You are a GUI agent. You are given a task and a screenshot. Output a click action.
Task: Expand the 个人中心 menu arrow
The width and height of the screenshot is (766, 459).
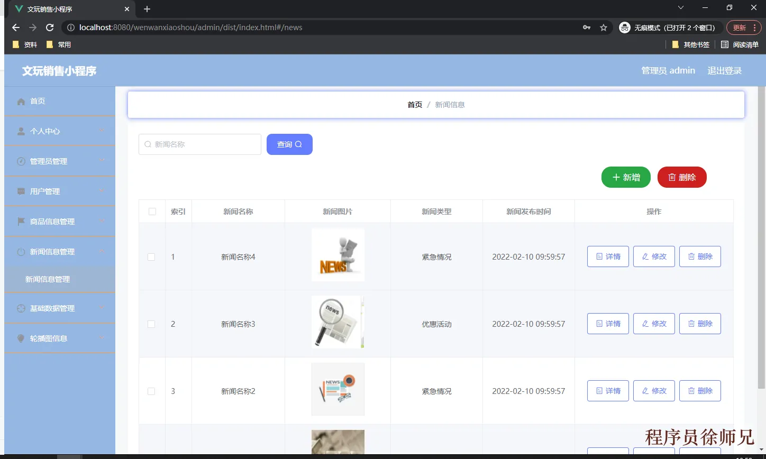click(102, 131)
